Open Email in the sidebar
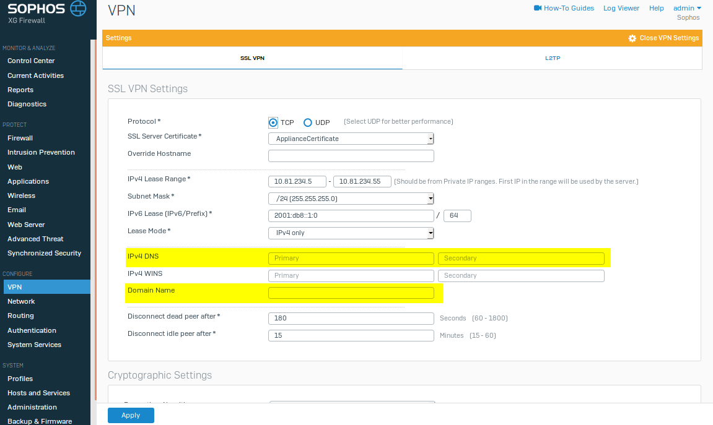 tap(16, 210)
